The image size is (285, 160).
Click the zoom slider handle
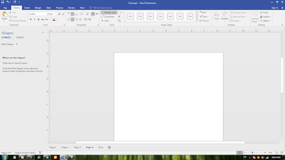252,153
